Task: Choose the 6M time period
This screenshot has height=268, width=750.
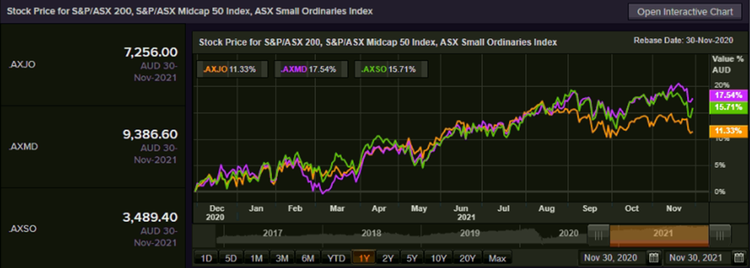Action: coord(307,258)
